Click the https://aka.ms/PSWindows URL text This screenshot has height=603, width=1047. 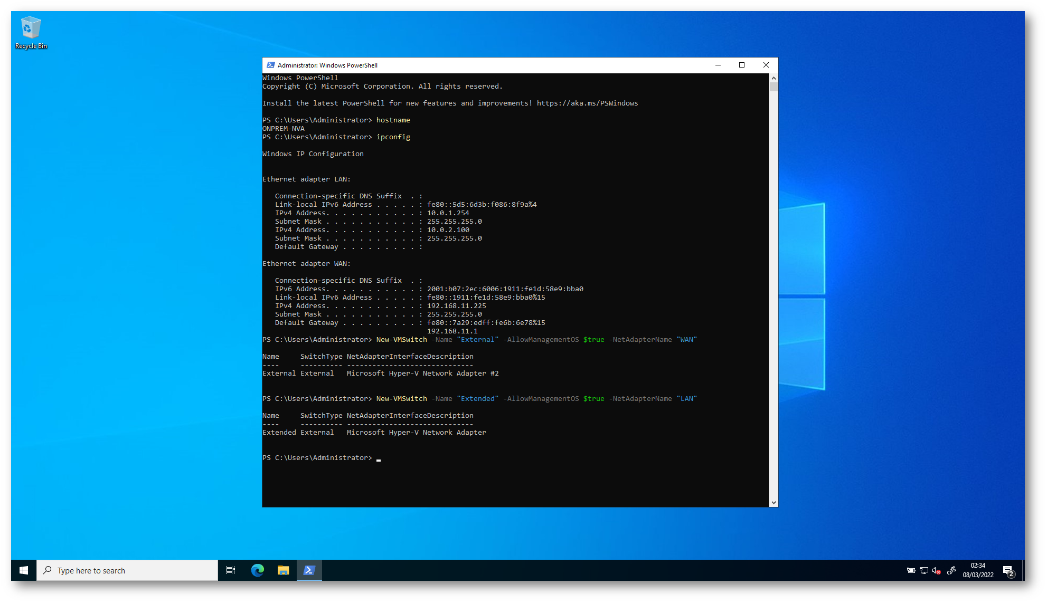[x=587, y=103]
